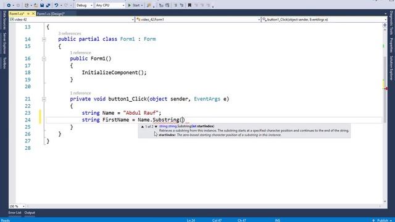Open the Data Sources side panel
This screenshot has height=222, width=395.
pos(4,20)
